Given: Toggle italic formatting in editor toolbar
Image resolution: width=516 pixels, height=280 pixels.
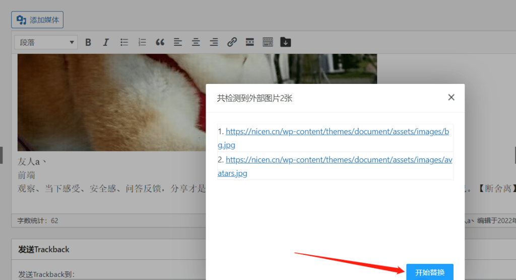Looking at the screenshot, I should coord(106,42).
